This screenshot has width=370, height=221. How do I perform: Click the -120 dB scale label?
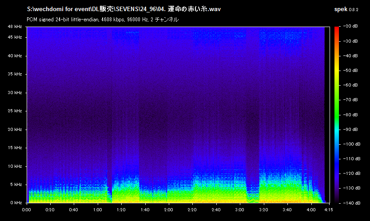pyautogui.click(x=352, y=174)
